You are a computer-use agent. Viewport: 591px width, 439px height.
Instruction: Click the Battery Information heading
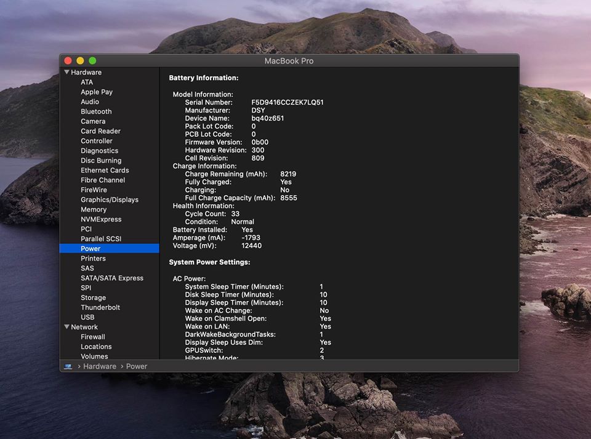pos(204,78)
